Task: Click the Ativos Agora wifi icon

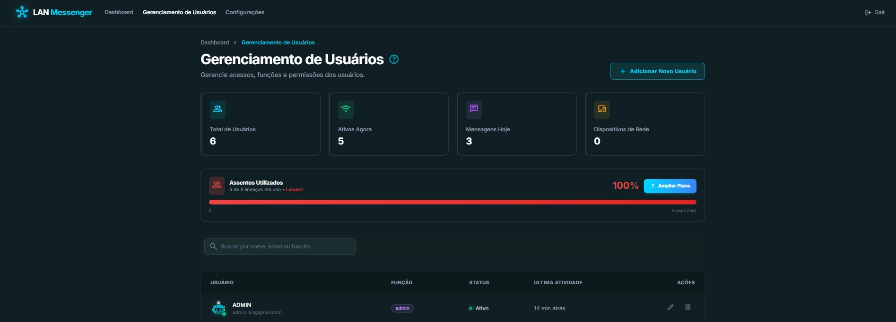Action: coord(346,109)
